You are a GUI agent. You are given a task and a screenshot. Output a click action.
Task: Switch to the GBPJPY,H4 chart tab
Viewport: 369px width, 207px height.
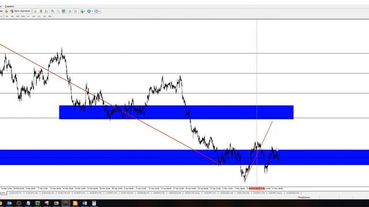pos(159,193)
